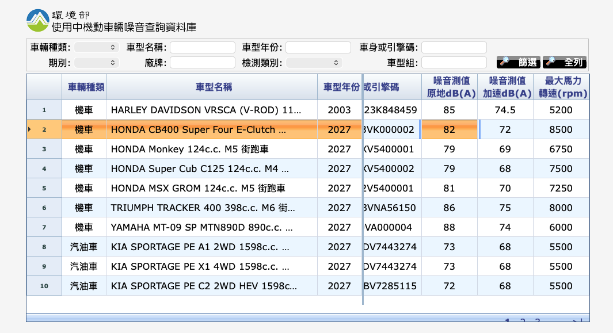Sort by 或引擎碼 column header

[x=392, y=87]
